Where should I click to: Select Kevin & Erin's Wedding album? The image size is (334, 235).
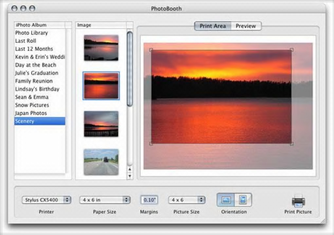tap(40, 57)
